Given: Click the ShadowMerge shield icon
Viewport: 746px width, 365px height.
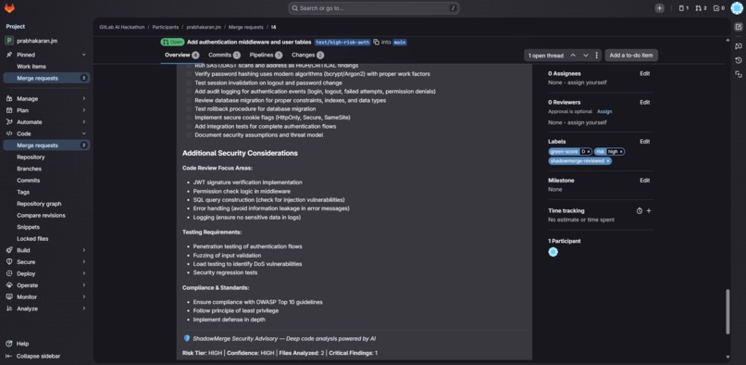Looking at the screenshot, I should point(187,338).
